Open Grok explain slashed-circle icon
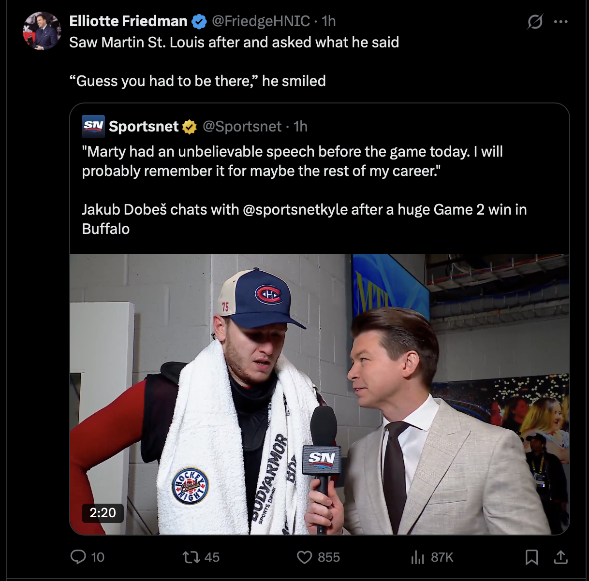Screen dimensions: 589x581 (535, 22)
